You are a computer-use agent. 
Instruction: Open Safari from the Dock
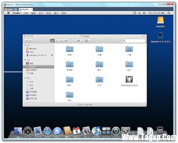47,131
